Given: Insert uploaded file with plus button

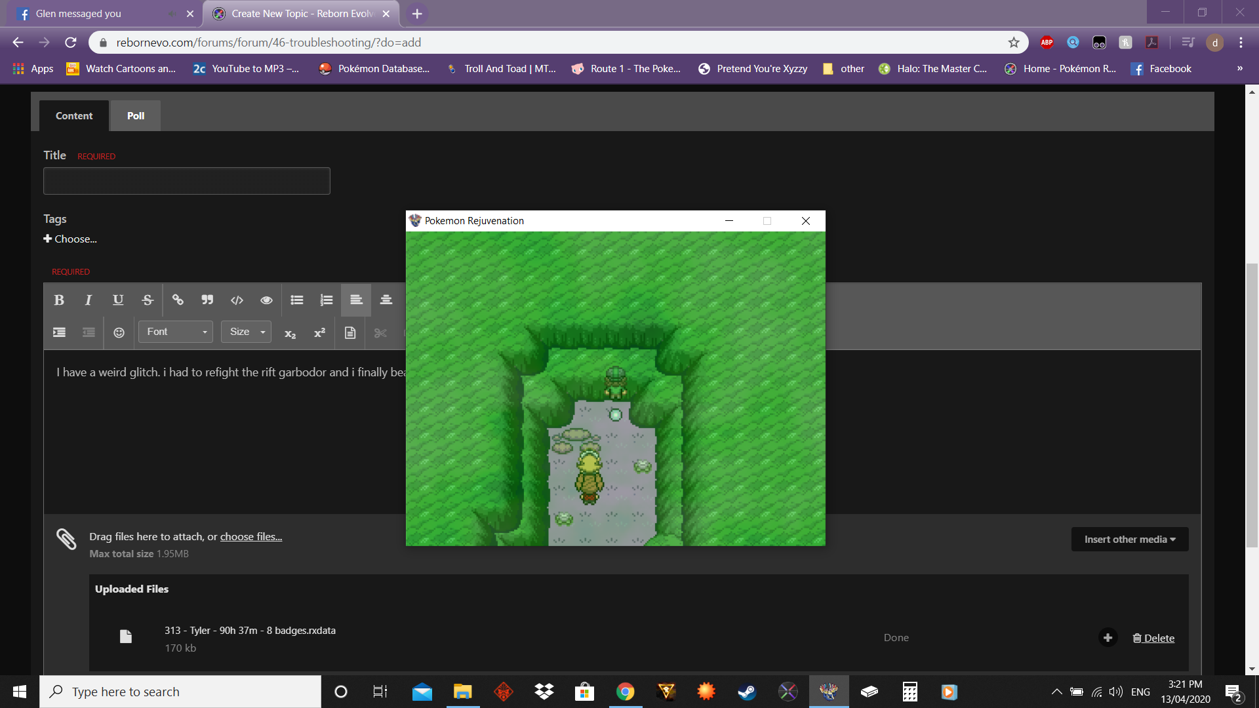Looking at the screenshot, I should point(1108,638).
